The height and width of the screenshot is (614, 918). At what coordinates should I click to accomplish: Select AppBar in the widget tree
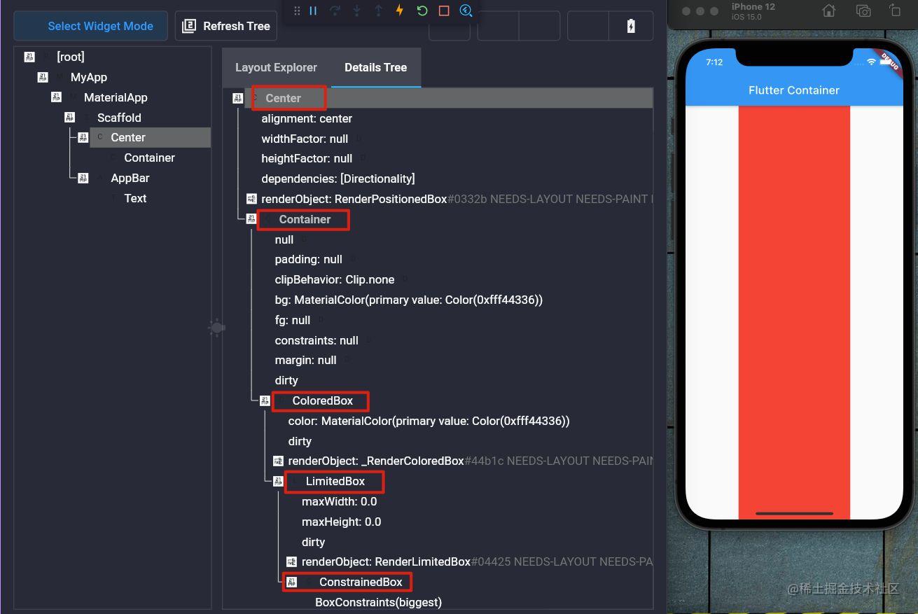click(x=130, y=178)
